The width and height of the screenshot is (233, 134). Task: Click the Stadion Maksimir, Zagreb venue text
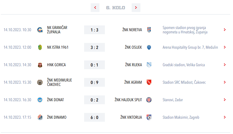tap(181, 117)
